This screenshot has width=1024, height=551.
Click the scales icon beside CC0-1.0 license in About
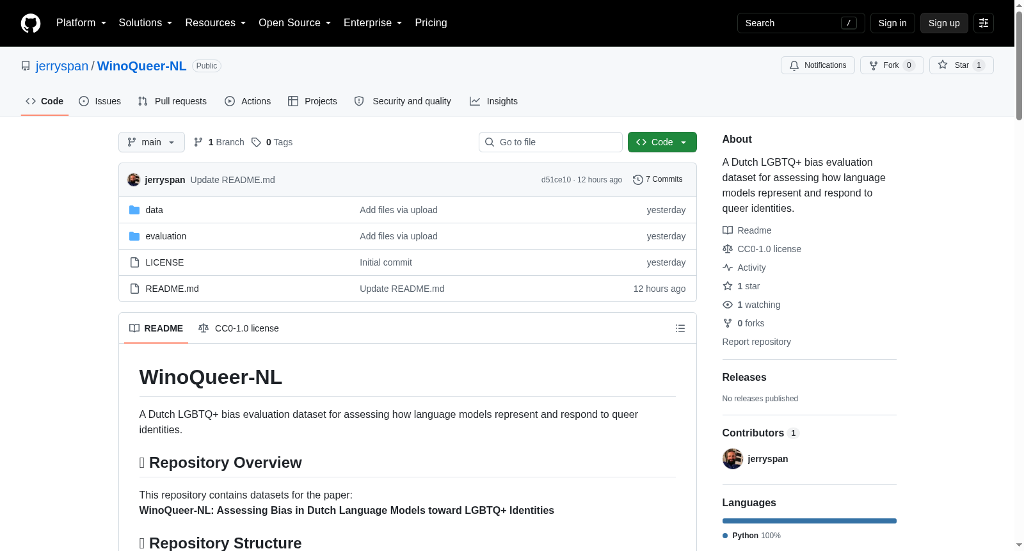point(728,249)
